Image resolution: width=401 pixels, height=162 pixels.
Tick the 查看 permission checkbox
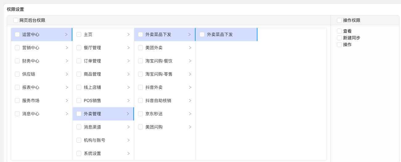click(339, 31)
